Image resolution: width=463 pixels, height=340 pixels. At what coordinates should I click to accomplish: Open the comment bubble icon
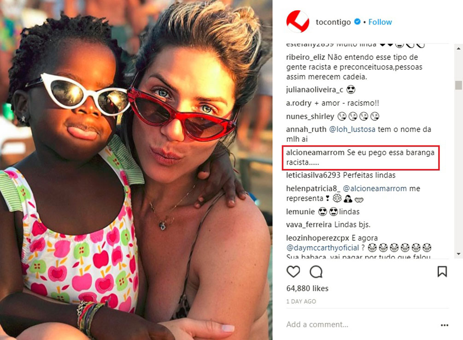tap(316, 271)
